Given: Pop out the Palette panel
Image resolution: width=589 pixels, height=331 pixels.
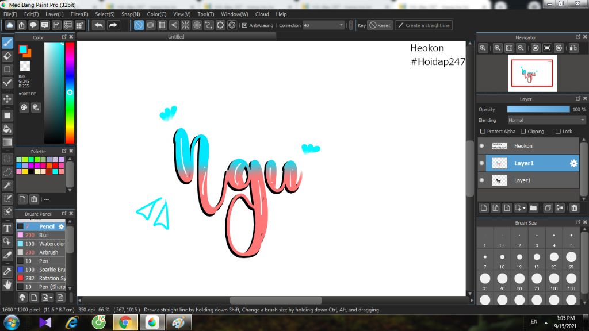Looking at the screenshot, I should (64, 151).
